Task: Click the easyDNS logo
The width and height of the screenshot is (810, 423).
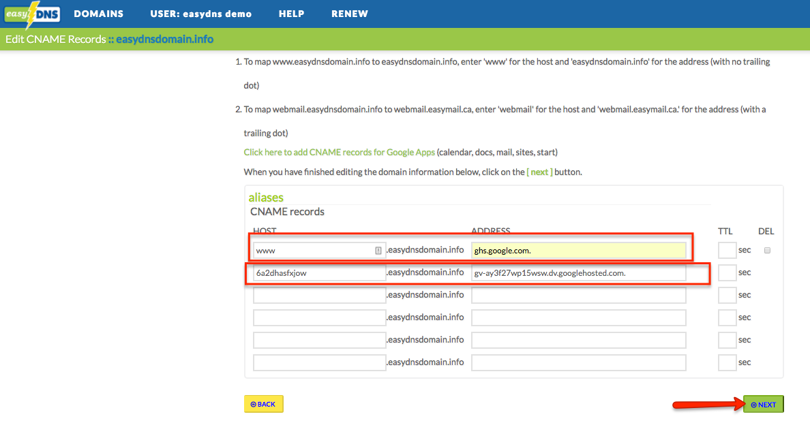Action: (x=32, y=14)
